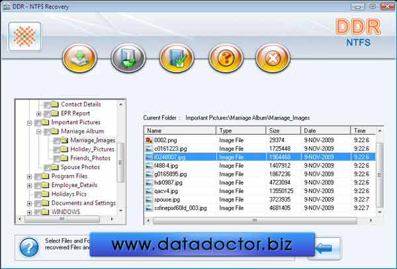
Task: Toggle the Employee_Details checkbox
Action: (x=38, y=186)
